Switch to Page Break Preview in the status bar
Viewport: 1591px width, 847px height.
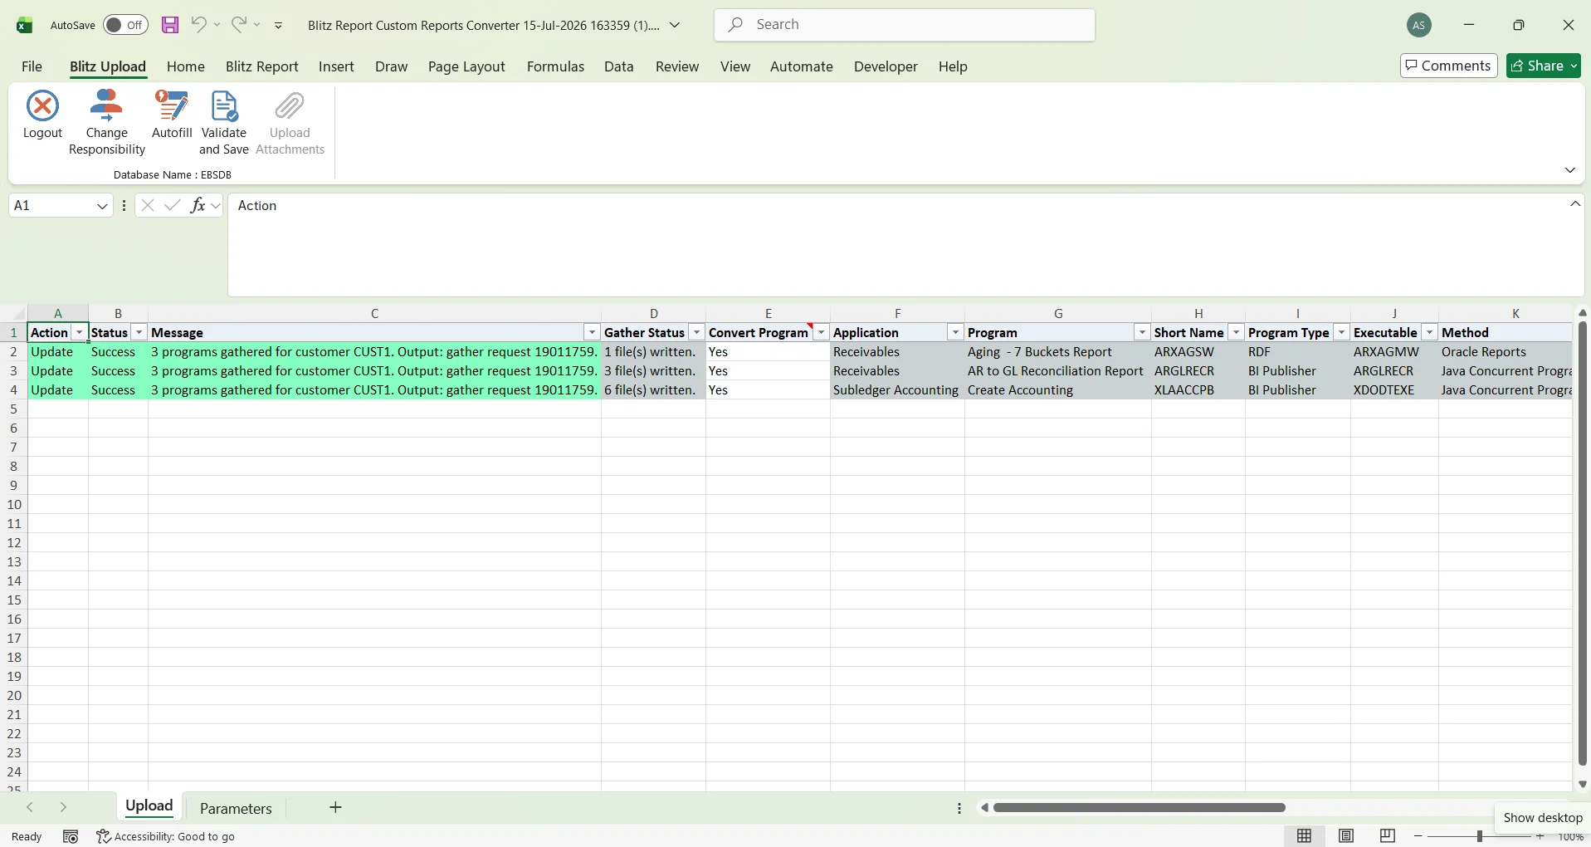pyautogui.click(x=1388, y=836)
